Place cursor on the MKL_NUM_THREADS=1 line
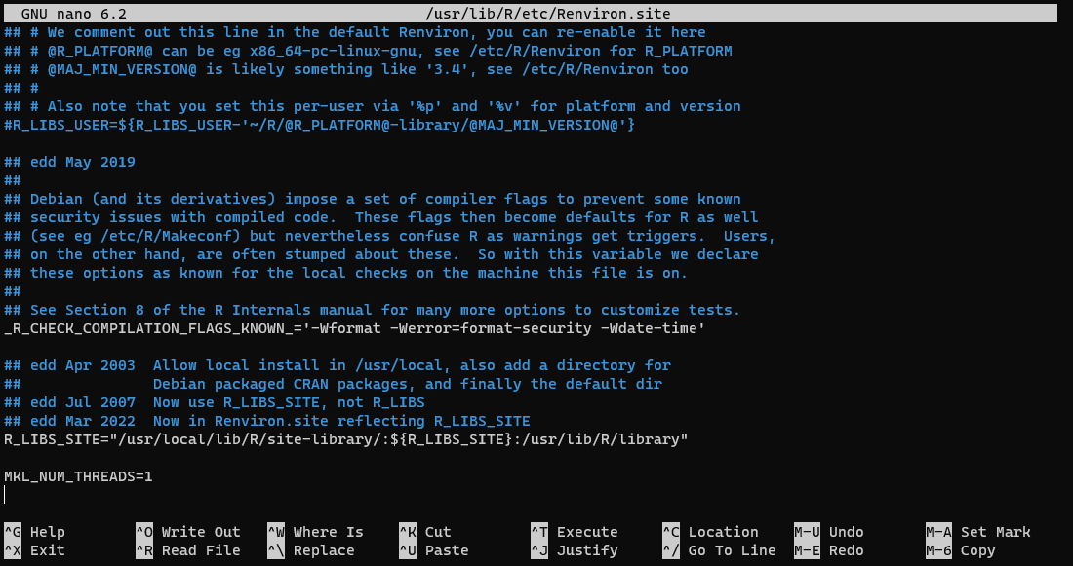1073x566 pixels. 78,476
